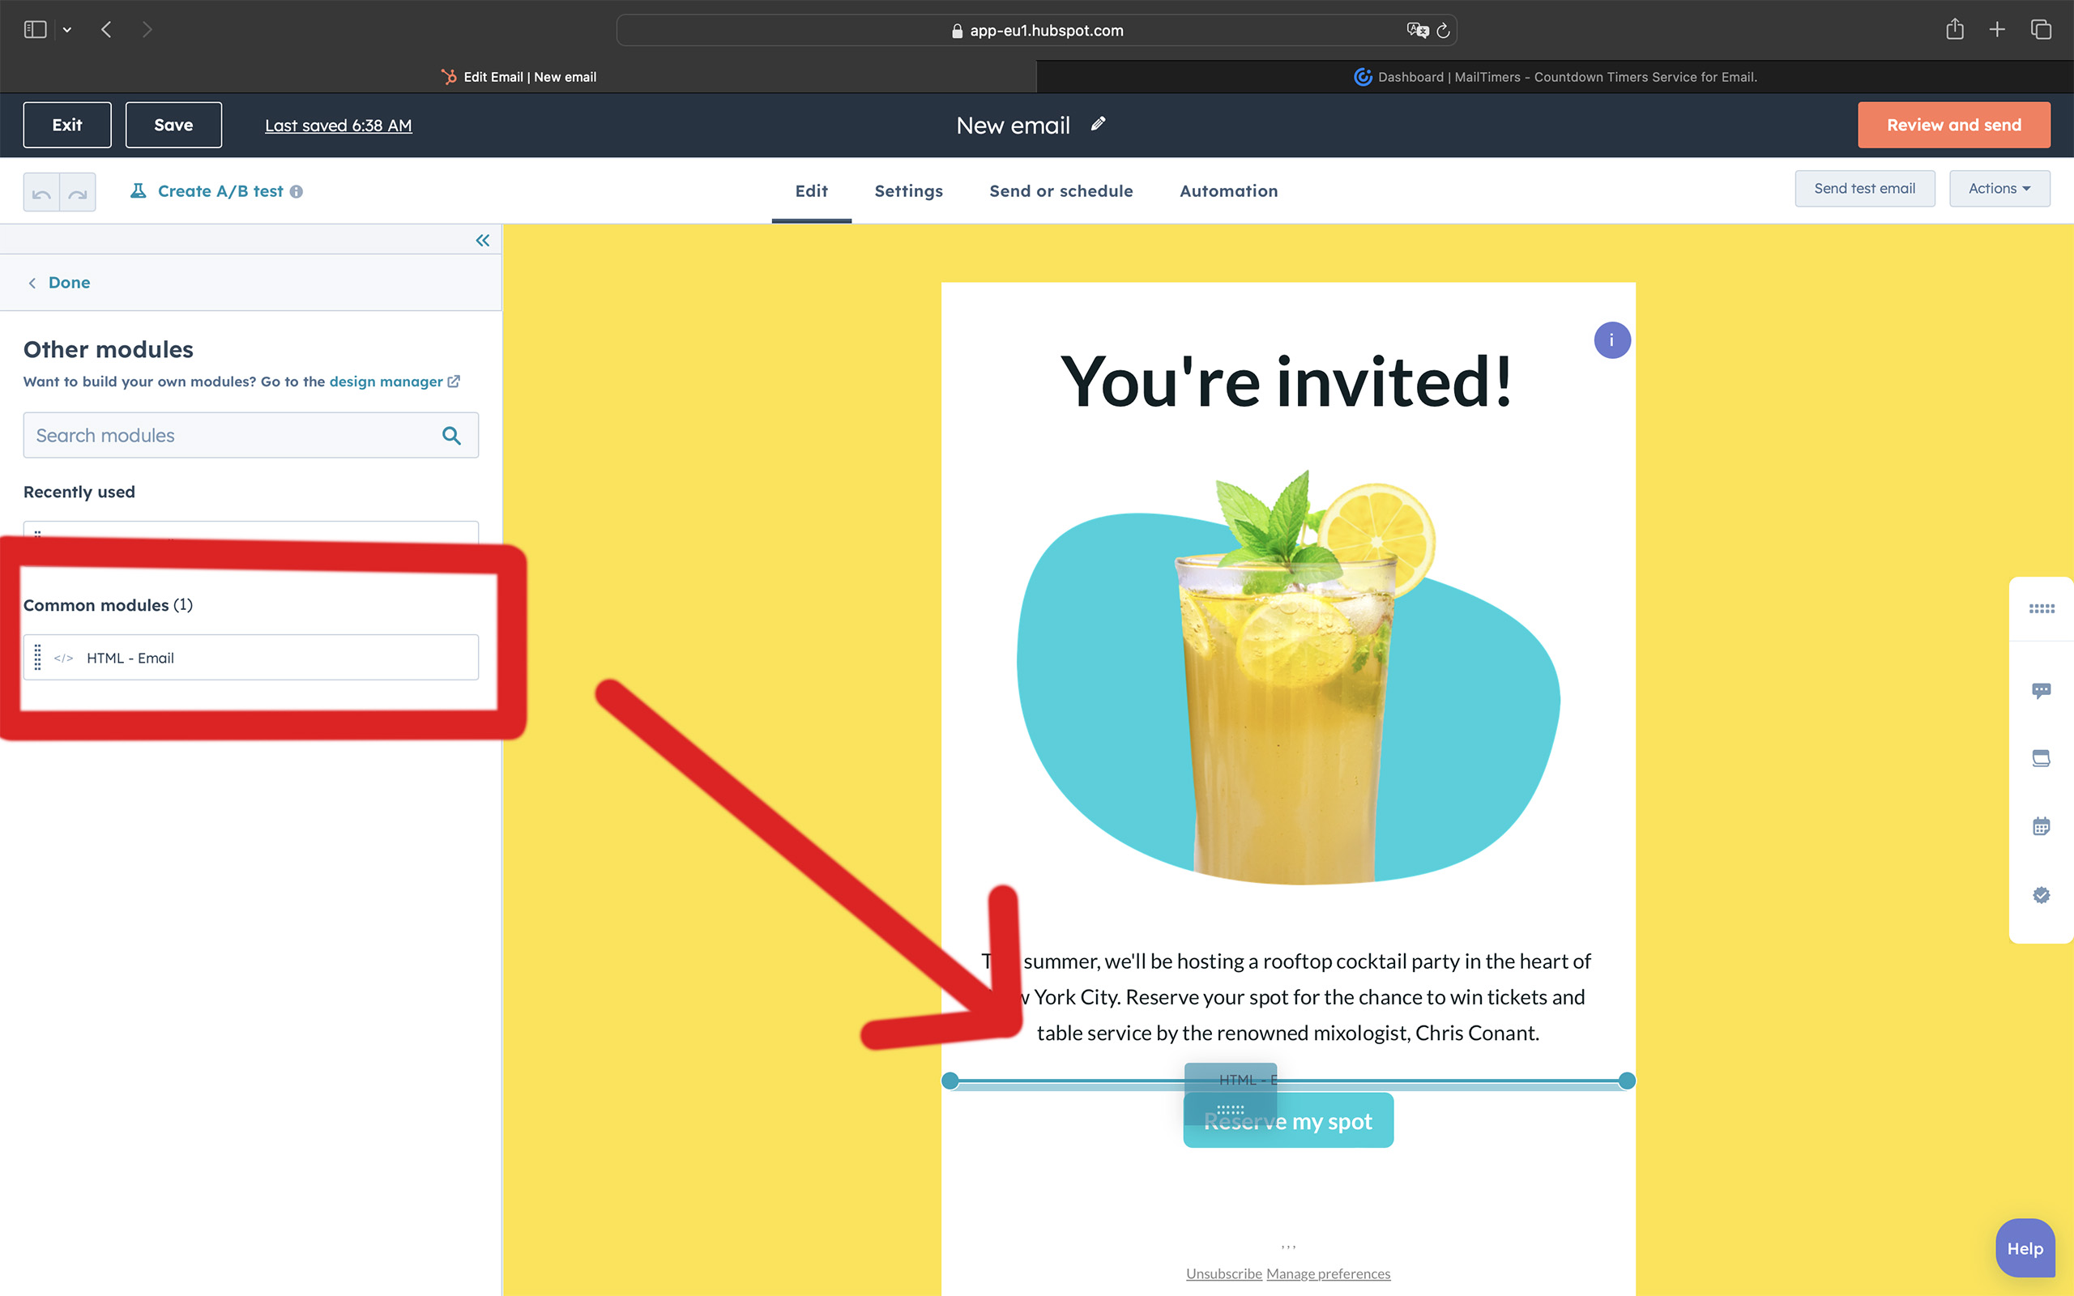Click the redo arrow button

(x=78, y=193)
